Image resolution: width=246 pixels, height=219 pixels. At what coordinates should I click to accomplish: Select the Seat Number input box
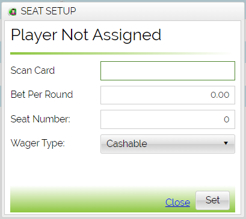168,119
